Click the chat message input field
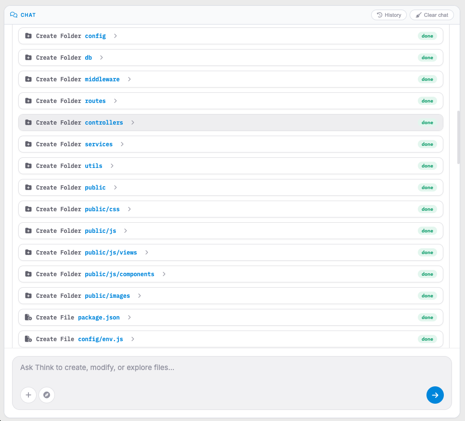465x421 pixels. tap(232, 368)
